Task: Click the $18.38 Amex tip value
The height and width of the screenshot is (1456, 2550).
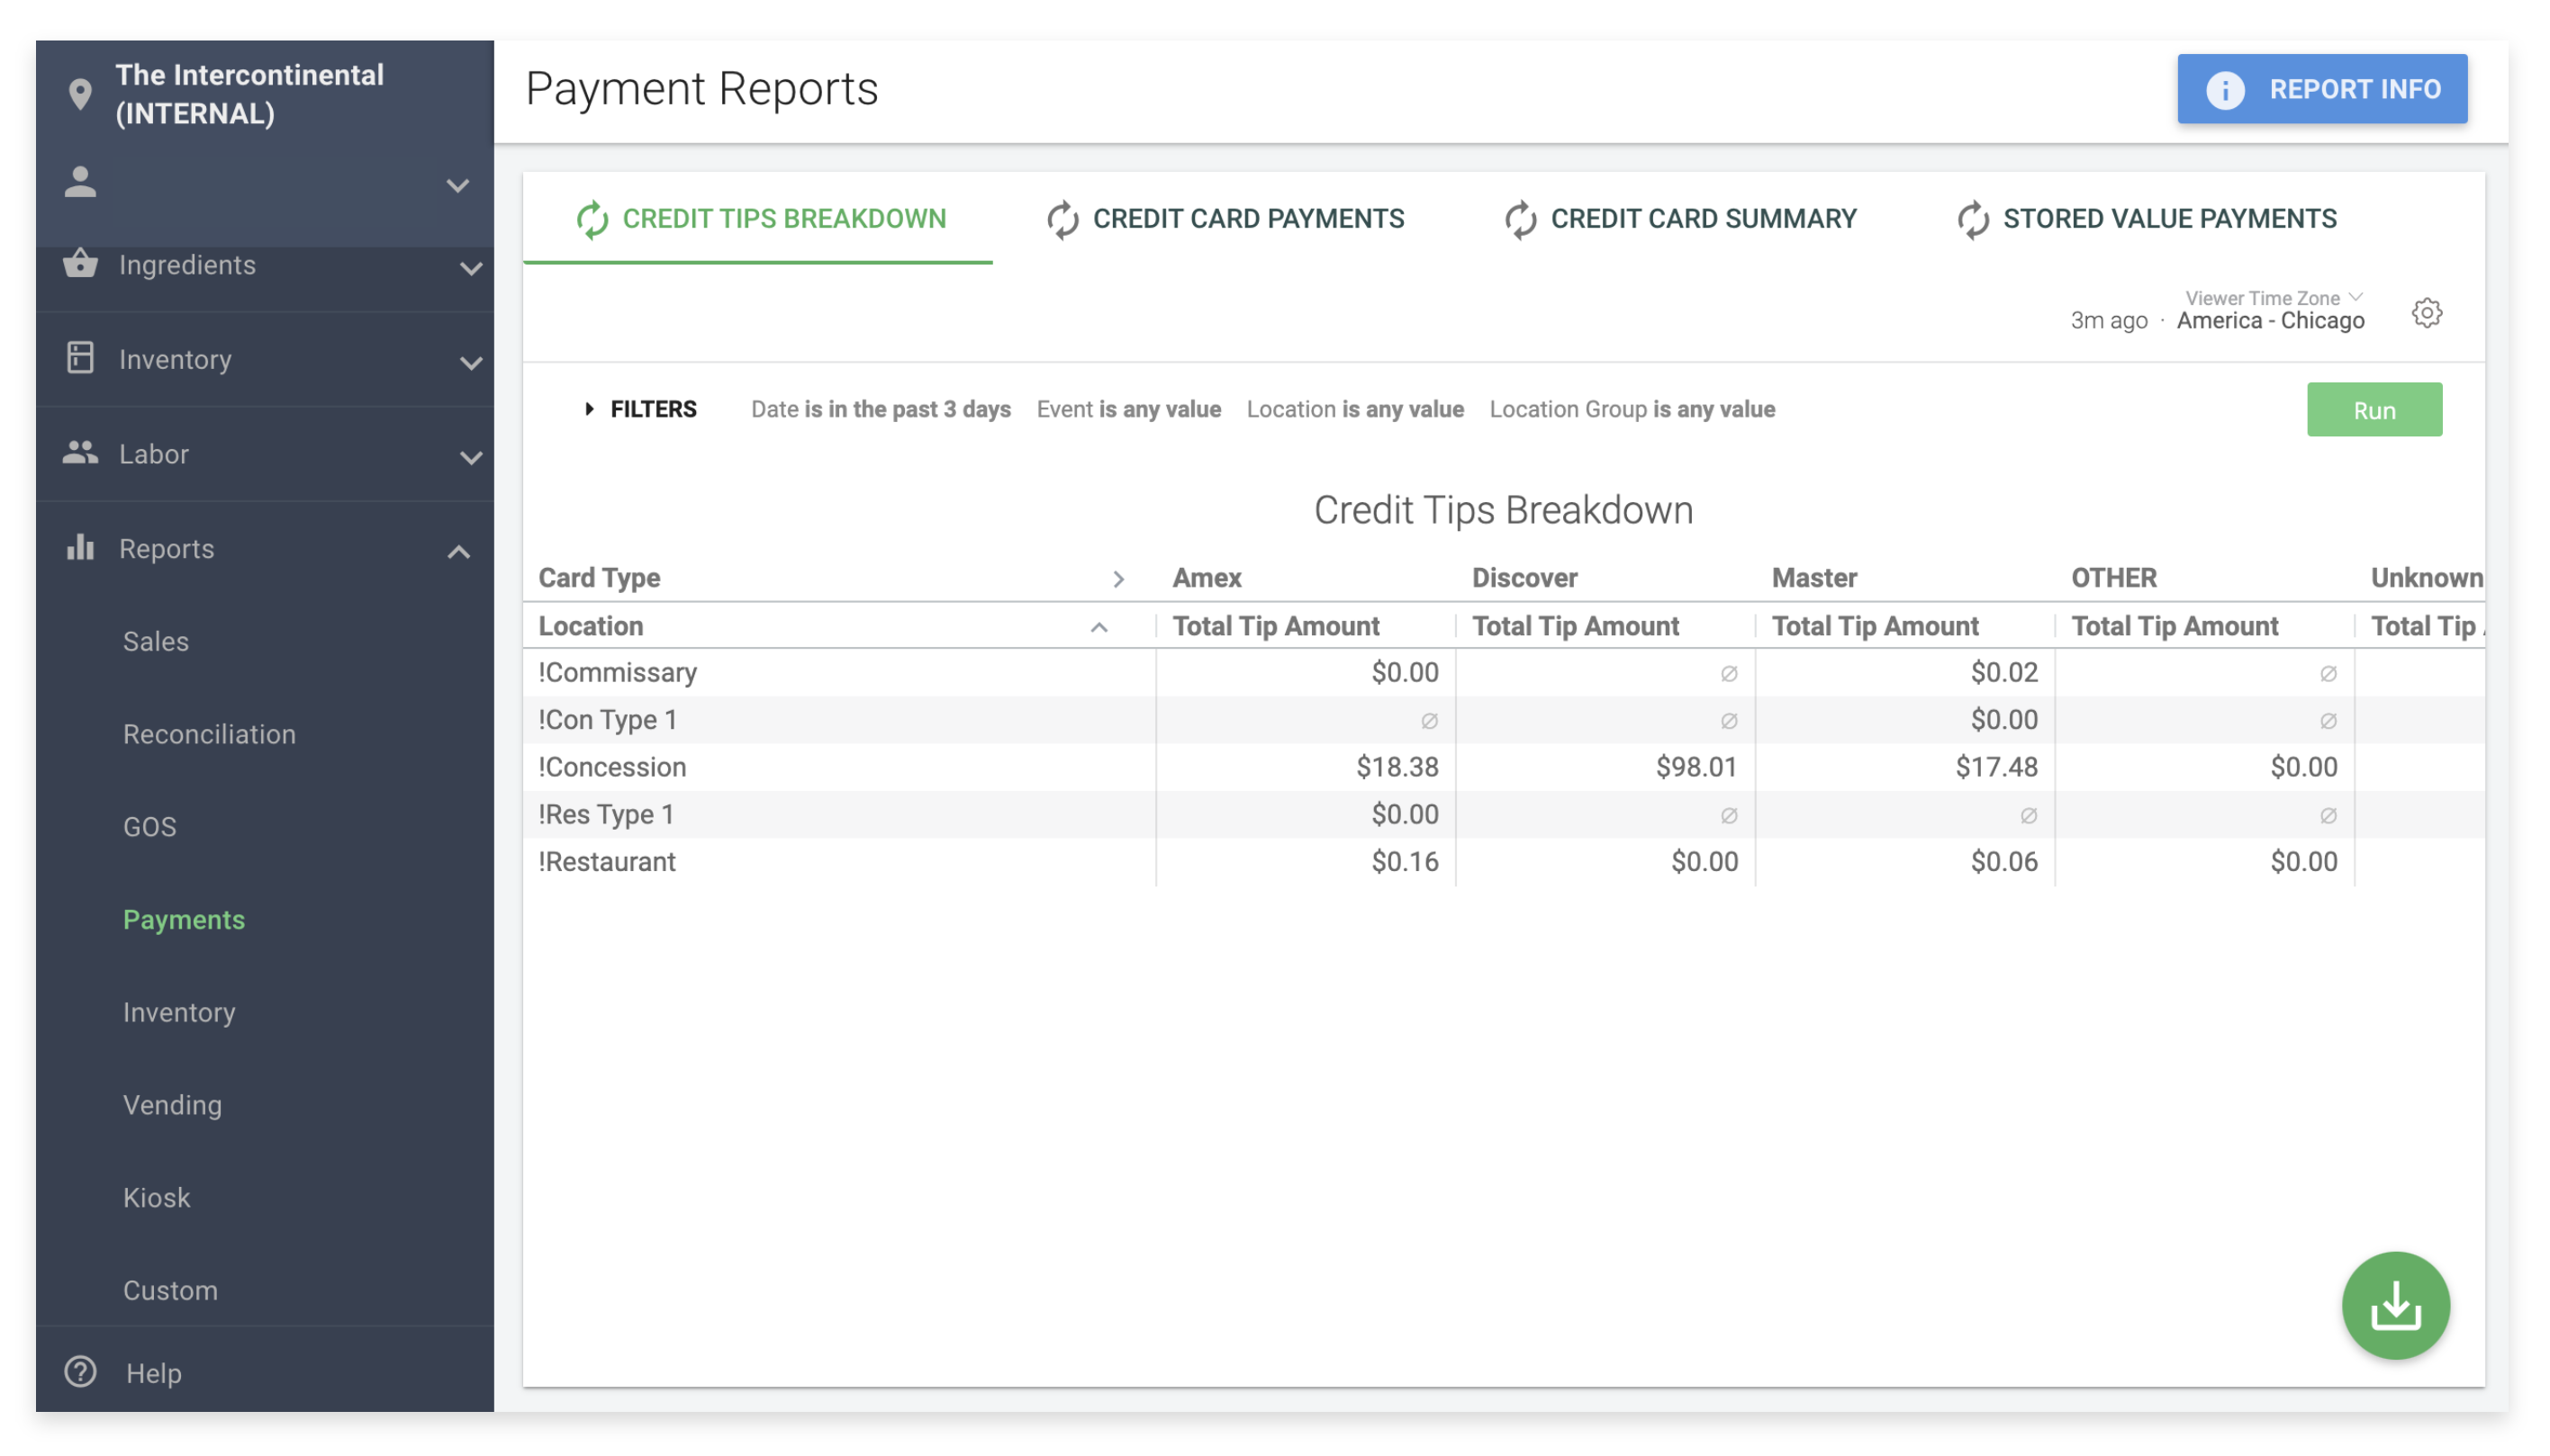Action: tap(1397, 767)
